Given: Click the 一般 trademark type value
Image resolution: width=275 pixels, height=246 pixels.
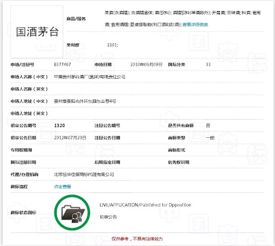Looking at the screenshot, I should click(210, 138).
